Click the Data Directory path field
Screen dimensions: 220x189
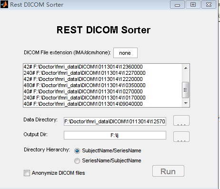[115, 121]
